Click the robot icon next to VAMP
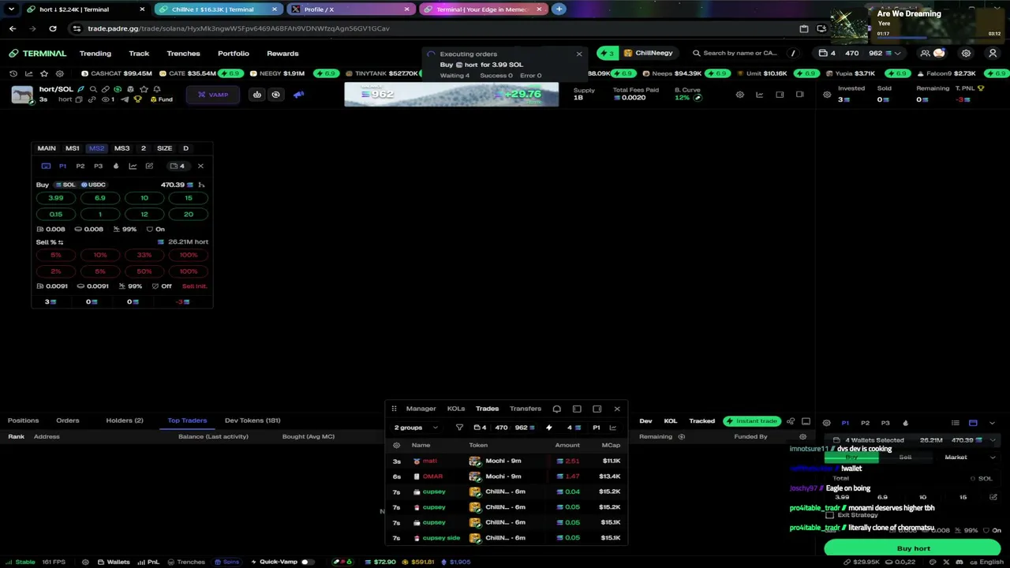Screen dimensions: 1010x568 [256, 95]
